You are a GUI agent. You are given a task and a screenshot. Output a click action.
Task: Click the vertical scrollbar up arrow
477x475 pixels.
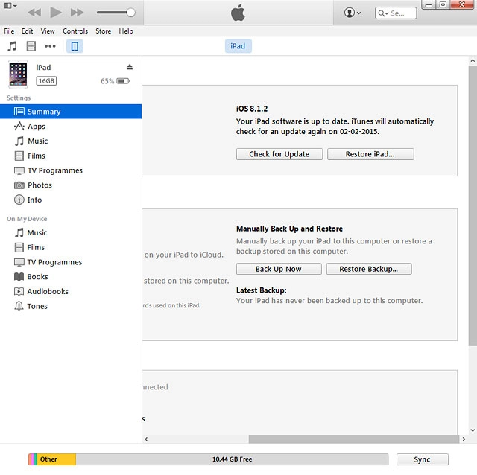point(473,61)
